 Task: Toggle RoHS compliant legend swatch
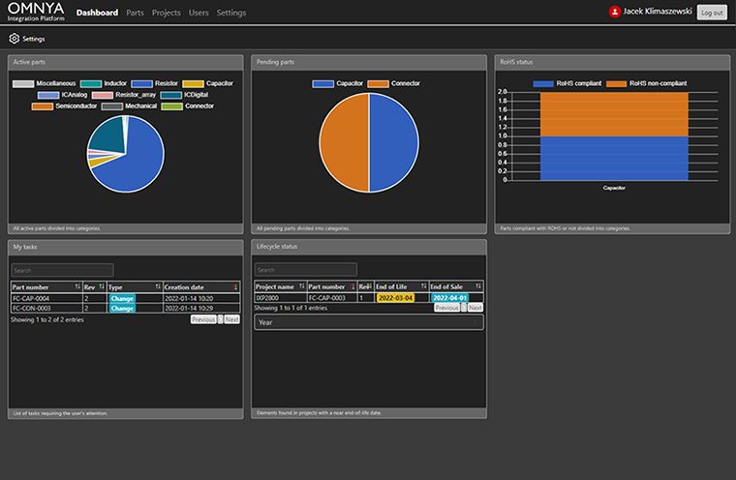click(543, 84)
